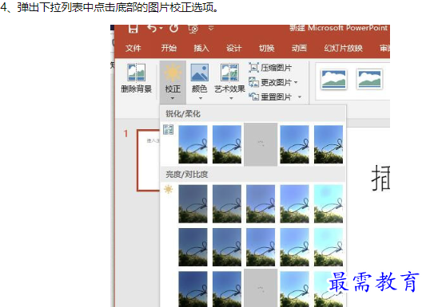Pick brightness +20% contrast -40% thumbnail
Image resolution: width=426 pixels, height=307 pixels.
click(x=294, y=204)
